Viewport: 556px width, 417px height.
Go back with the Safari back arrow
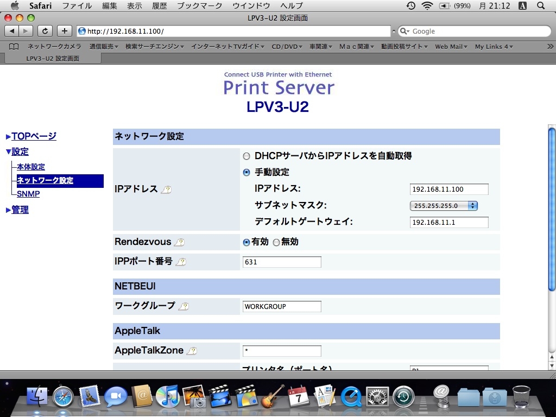pyautogui.click(x=12, y=31)
